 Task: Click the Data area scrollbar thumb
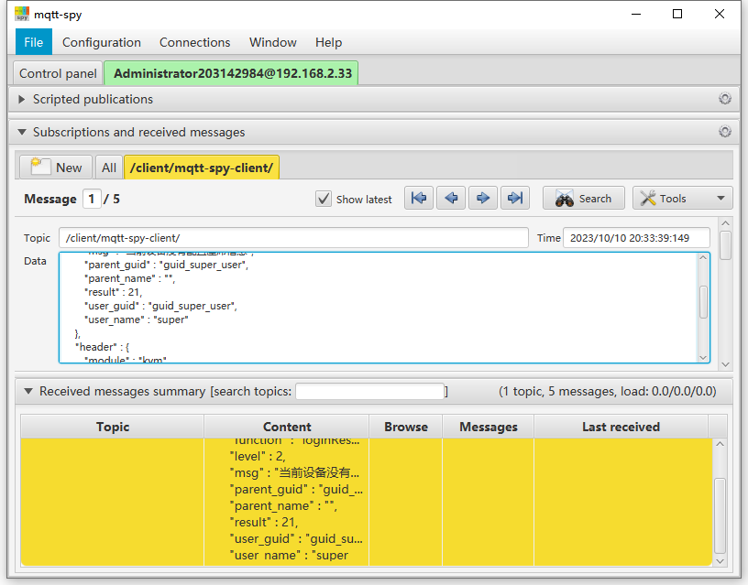(x=703, y=301)
